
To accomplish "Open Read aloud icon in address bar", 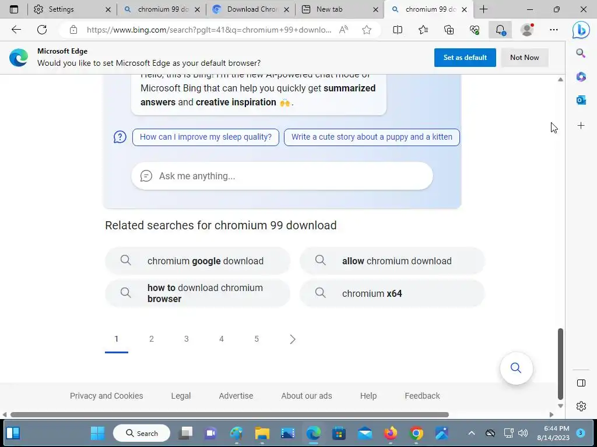I will coord(343,30).
